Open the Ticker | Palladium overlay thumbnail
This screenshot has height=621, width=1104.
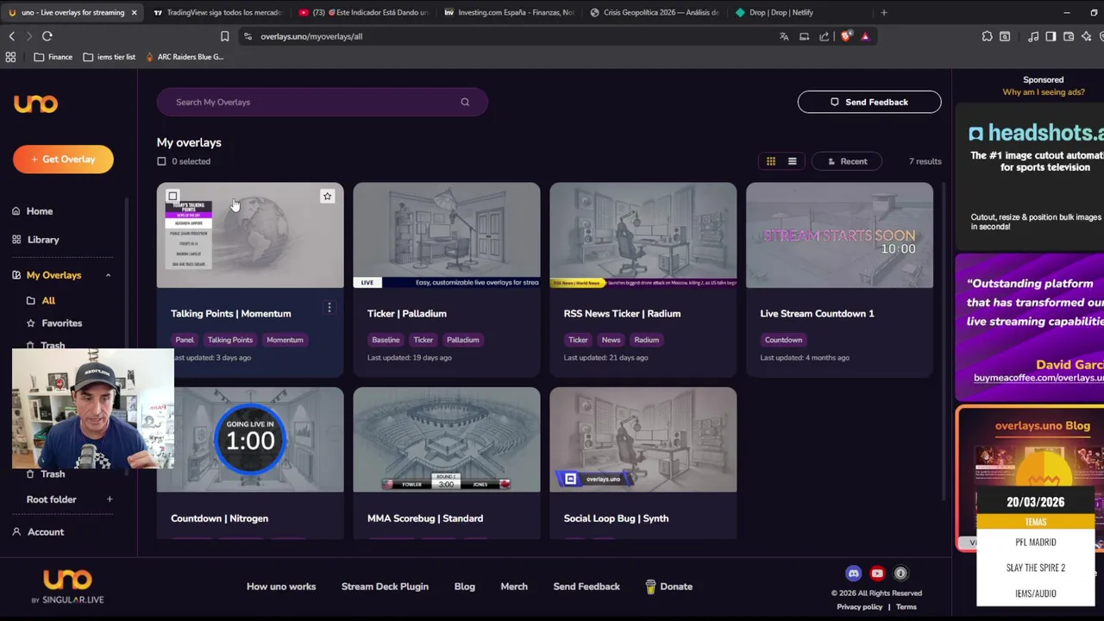447,235
